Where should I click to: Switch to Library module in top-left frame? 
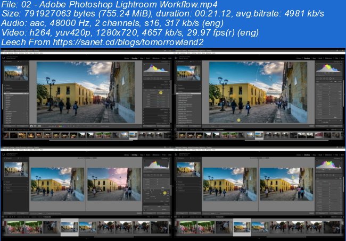click(x=127, y=58)
